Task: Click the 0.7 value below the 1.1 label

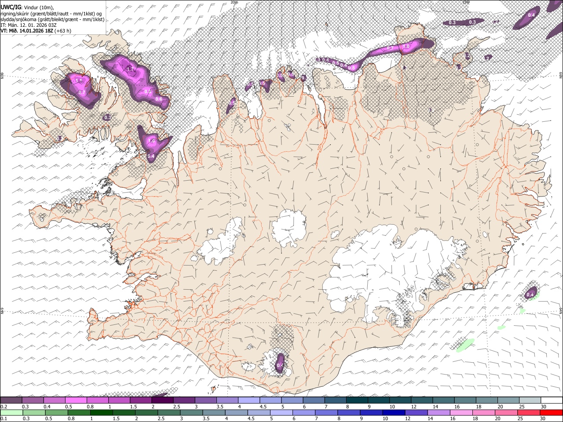Action: coord(82,92)
